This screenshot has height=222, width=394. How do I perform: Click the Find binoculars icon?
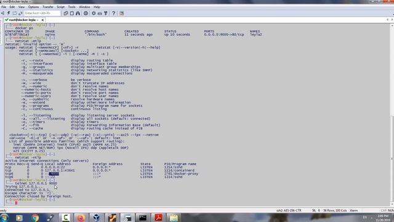click(x=78, y=13)
